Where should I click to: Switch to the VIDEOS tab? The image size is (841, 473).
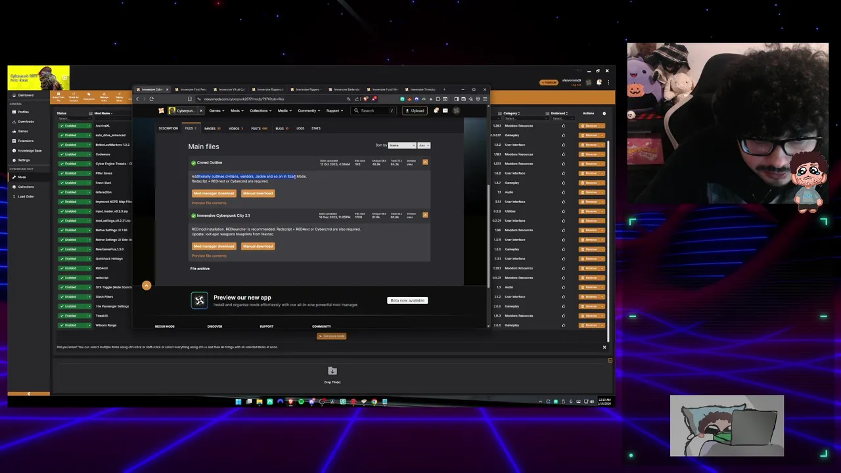pos(235,128)
